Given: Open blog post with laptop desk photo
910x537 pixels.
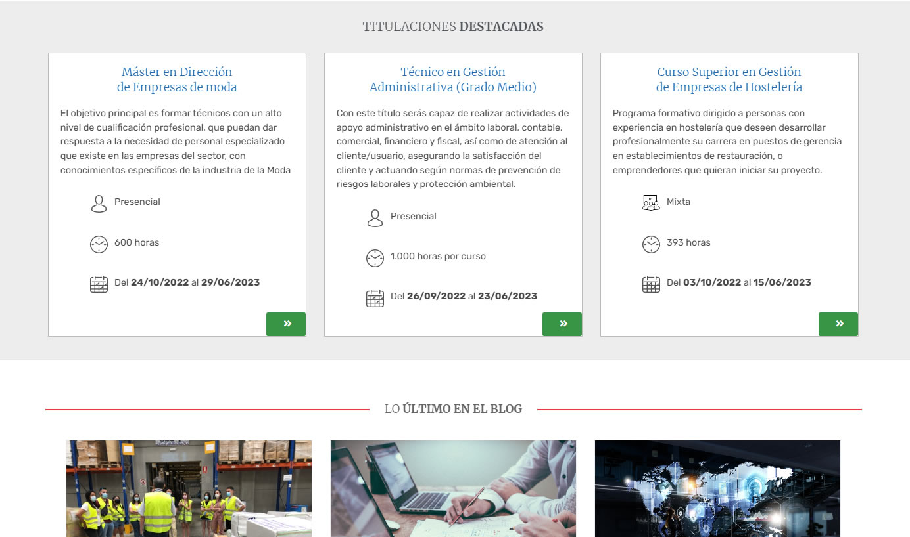Looking at the screenshot, I should point(453,488).
